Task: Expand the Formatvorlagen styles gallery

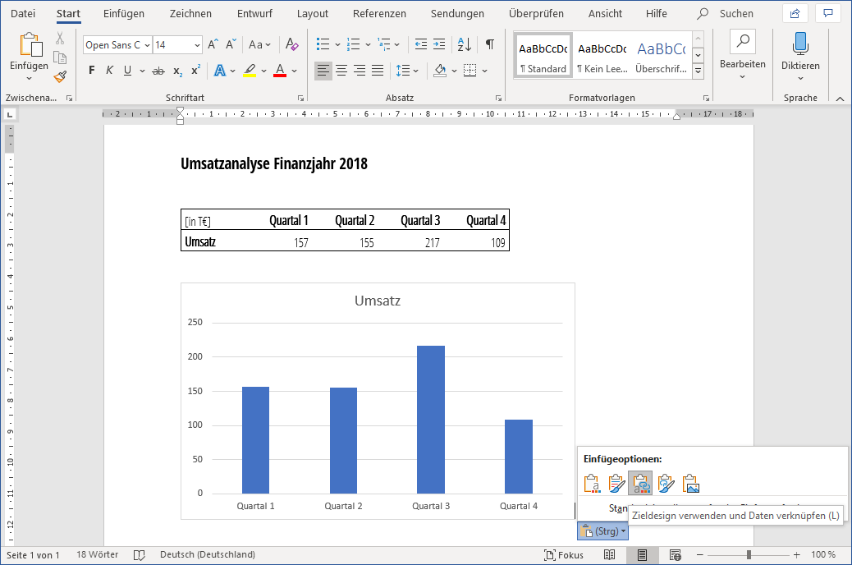Action: 699,71
